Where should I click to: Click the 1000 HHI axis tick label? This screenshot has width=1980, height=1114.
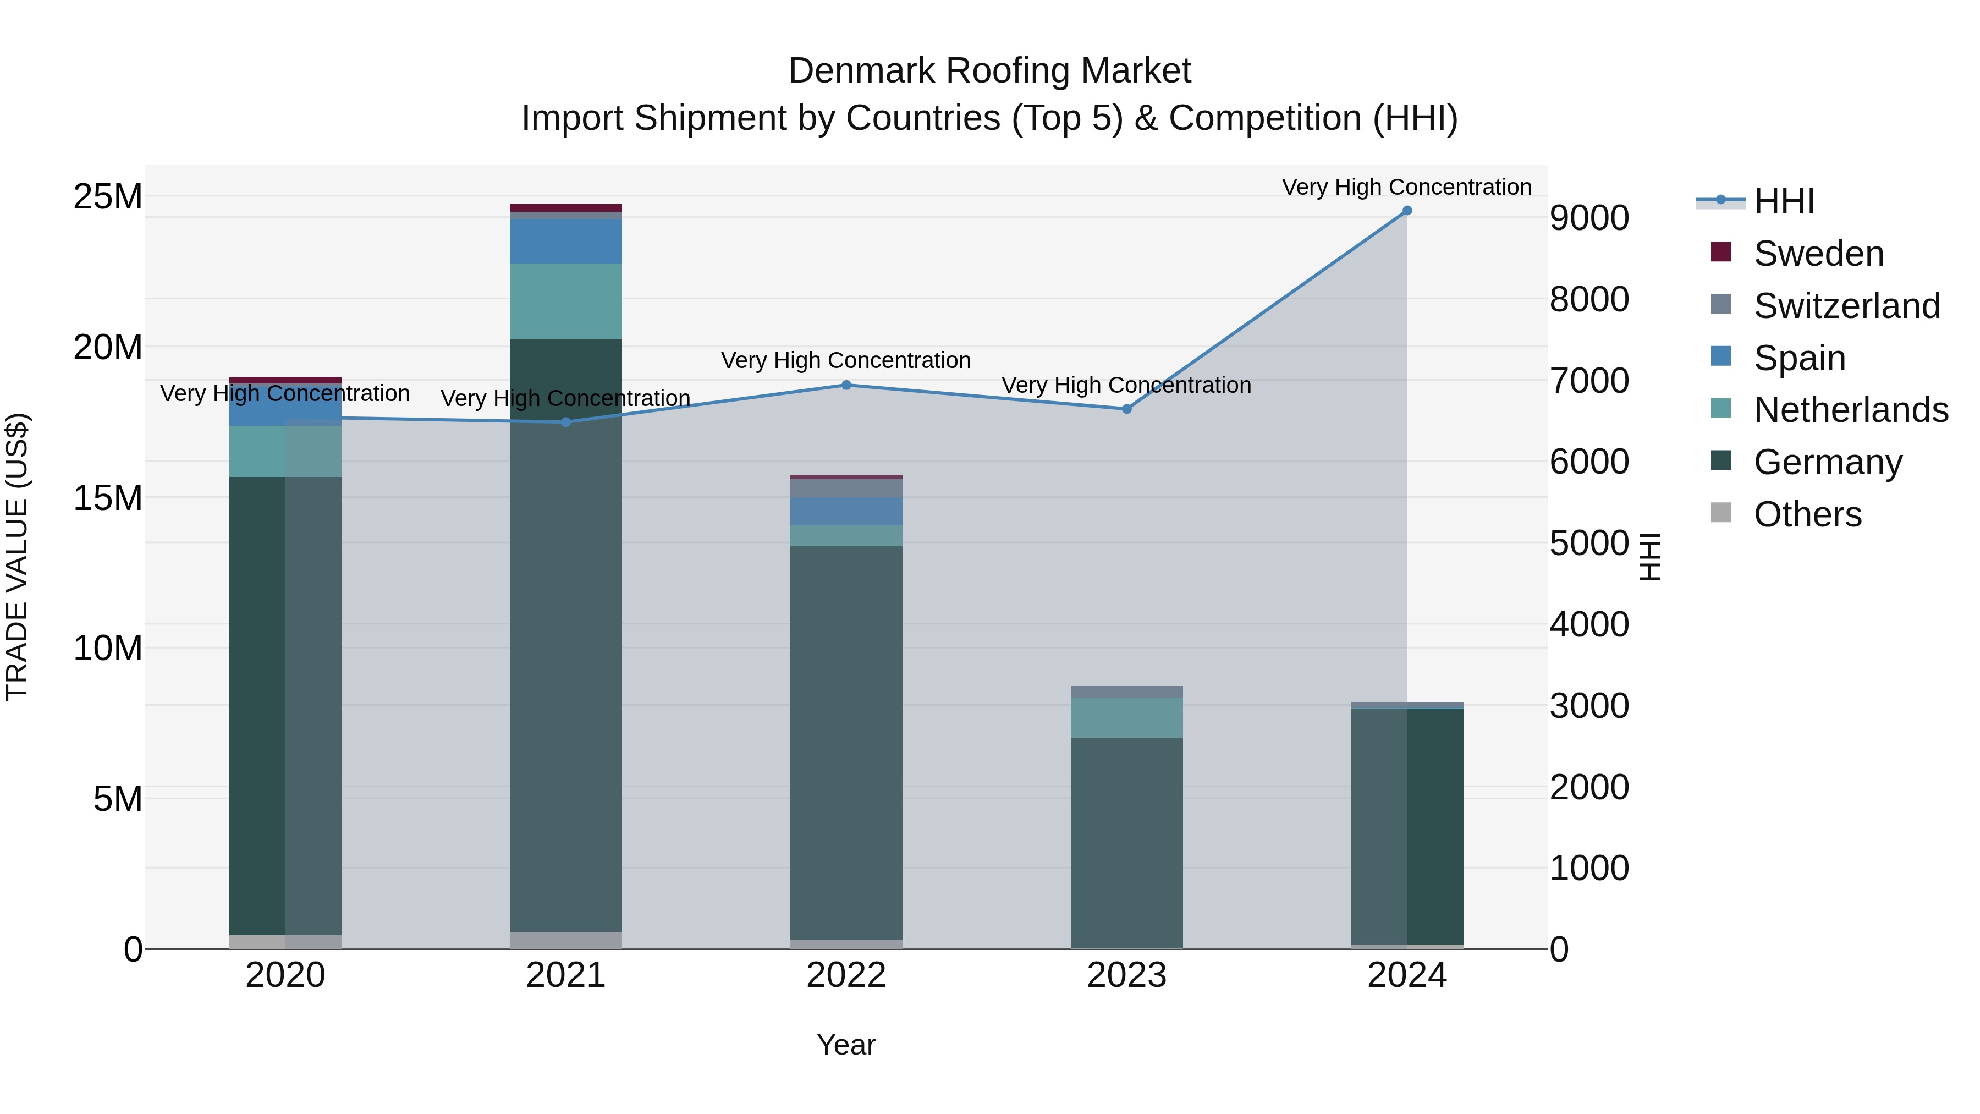pyautogui.click(x=1590, y=869)
